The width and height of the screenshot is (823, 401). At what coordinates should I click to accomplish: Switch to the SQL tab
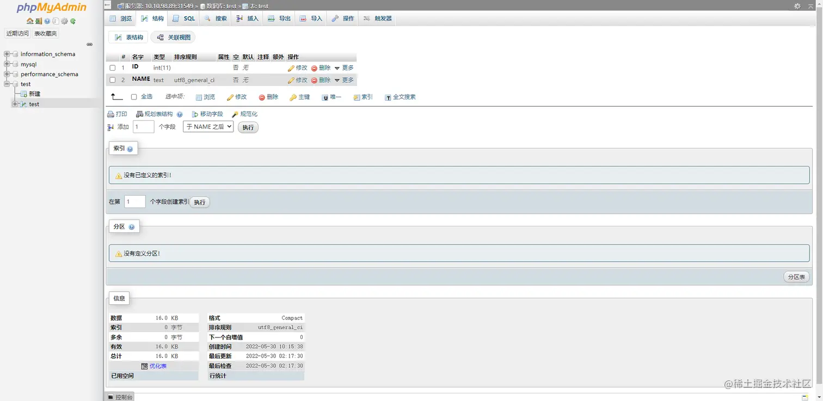pos(184,18)
